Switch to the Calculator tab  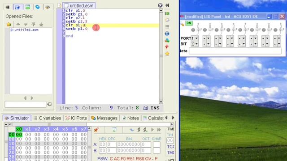coord(153,118)
